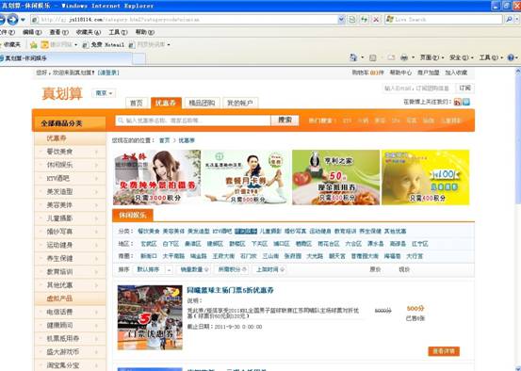Sort by 销量数量
Screen dimensions: 521x371
tap(194, 269)
